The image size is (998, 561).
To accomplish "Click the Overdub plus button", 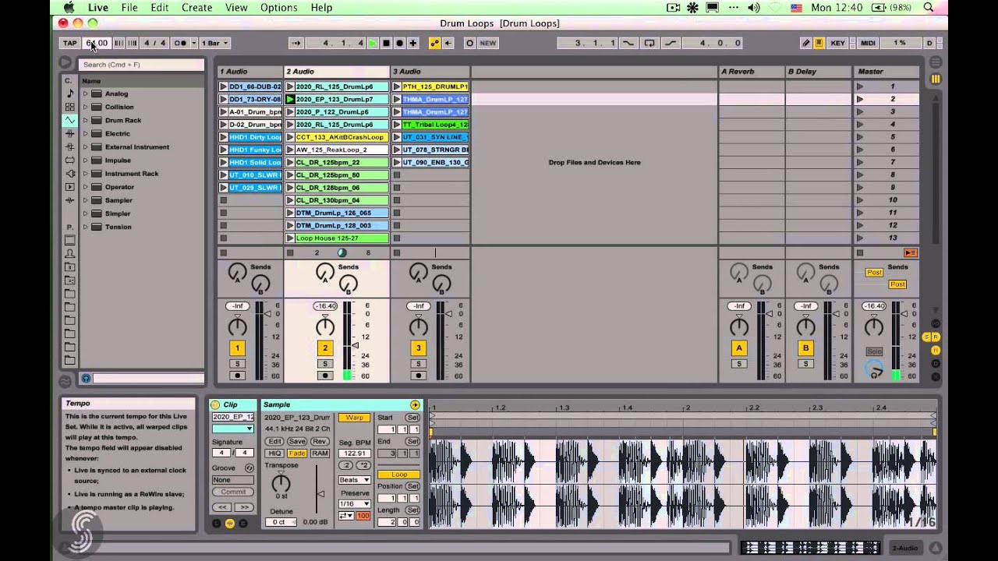I will tap(412, 43).
